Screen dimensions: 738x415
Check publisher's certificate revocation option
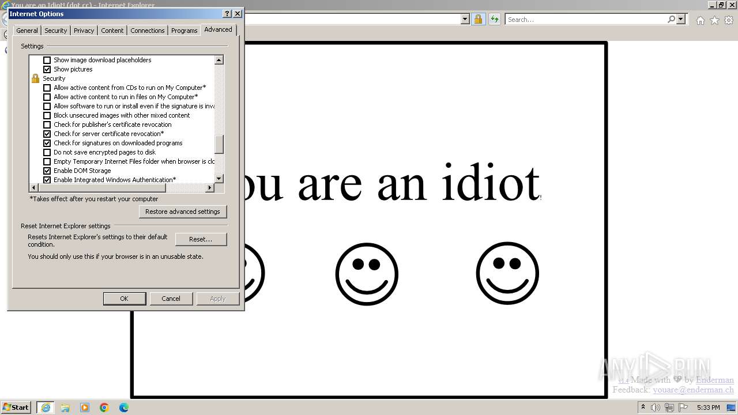47,124
